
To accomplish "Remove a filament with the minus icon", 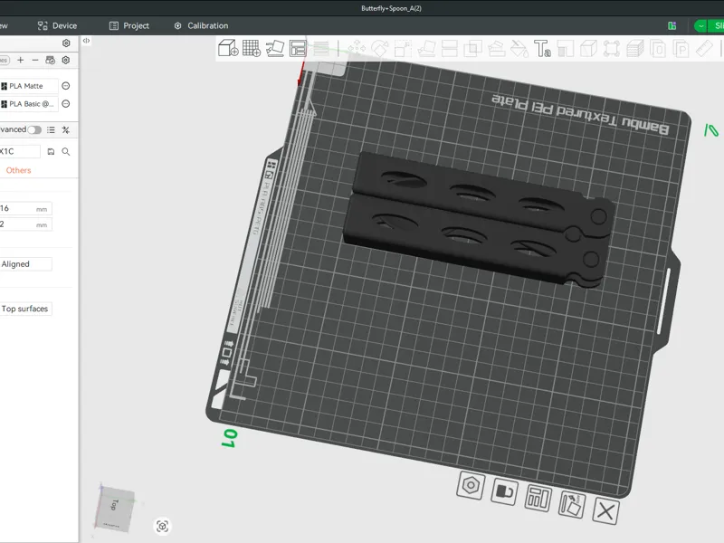I will (35, 60).
